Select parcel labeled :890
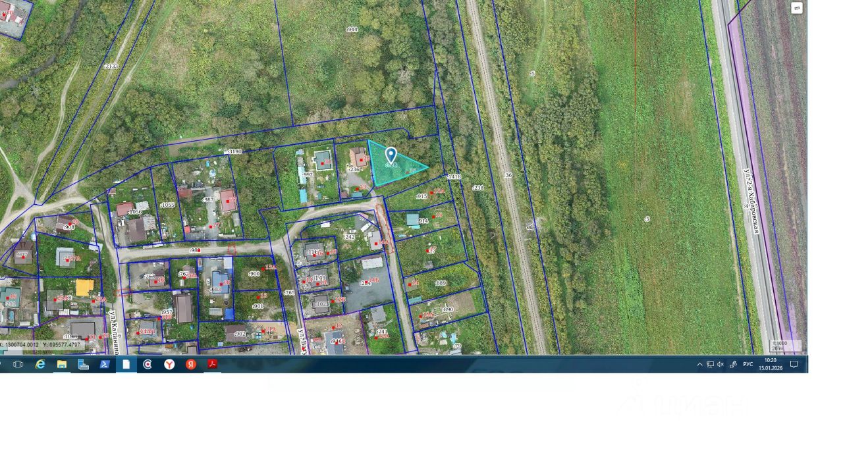 448,309
